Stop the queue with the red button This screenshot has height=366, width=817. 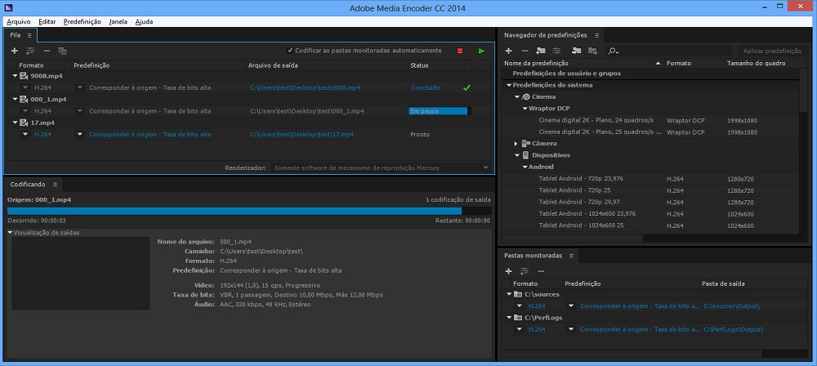(459, 51)
